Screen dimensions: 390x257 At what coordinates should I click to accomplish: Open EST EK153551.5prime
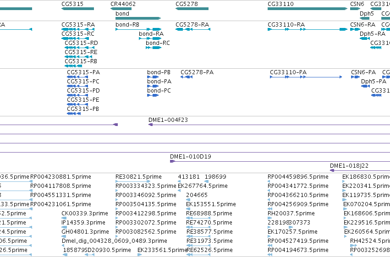211,204
